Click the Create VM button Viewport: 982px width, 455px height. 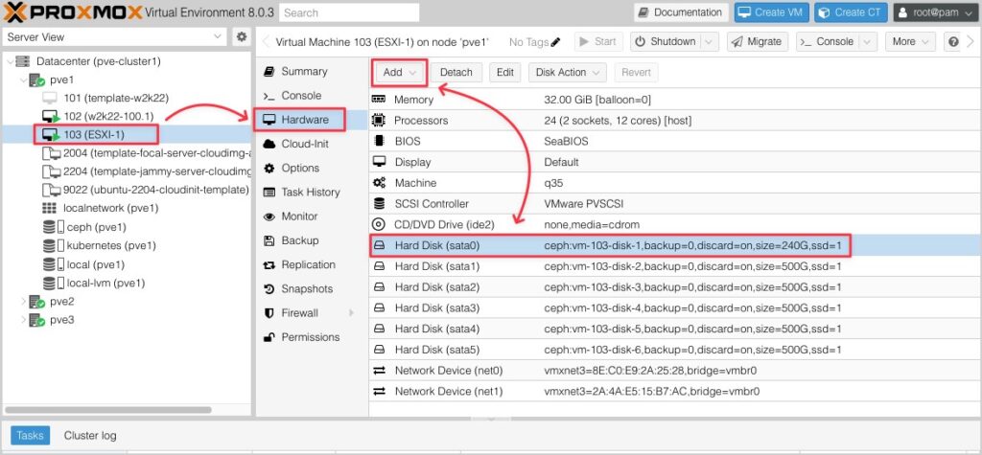(x=772, y=12)
